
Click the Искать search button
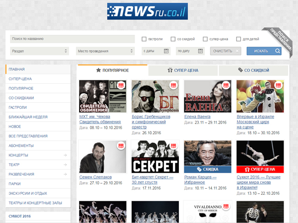(264, 51)
